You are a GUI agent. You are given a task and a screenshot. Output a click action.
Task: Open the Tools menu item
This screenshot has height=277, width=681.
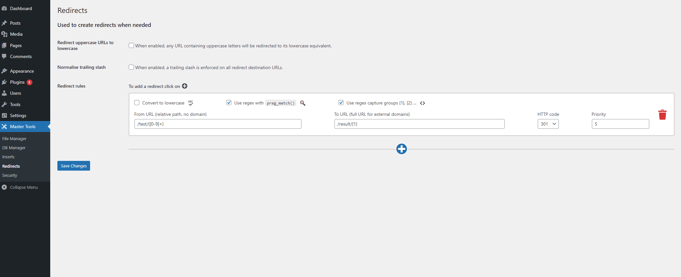pos(25,104)
